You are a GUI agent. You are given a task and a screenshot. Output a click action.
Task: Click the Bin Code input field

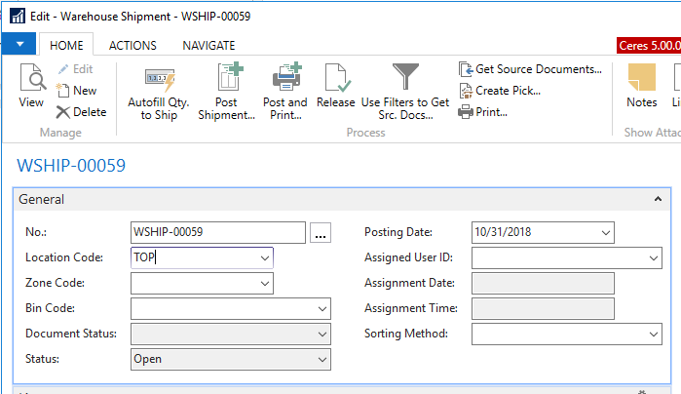222,309
